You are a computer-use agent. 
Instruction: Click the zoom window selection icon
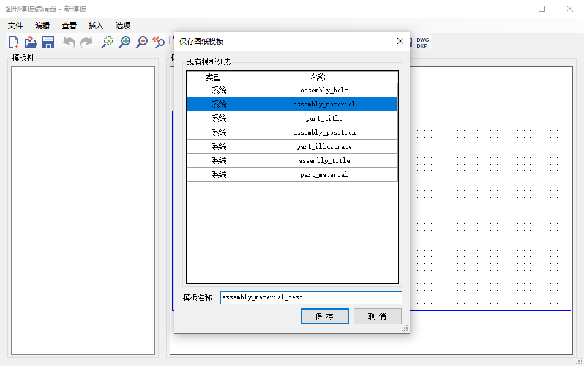point(108,42)
